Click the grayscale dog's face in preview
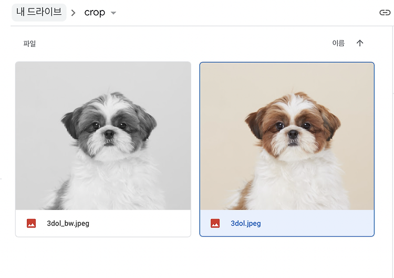This screenshot has height=278, width=394. pyautogui.click(x=109, y=126)
